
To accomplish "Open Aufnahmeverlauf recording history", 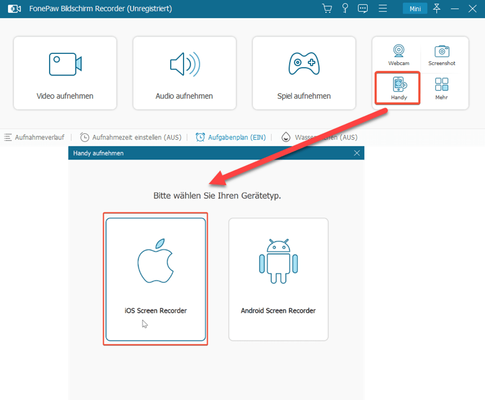I will click(34, 137).
